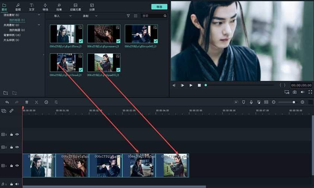This screenshot has width=314, height=188.
Task: Stop the preview playback
Action: [x=199, y=85]
